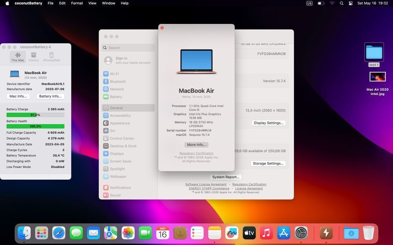
Task: Open Photos from the Dock
Action: 128,233
